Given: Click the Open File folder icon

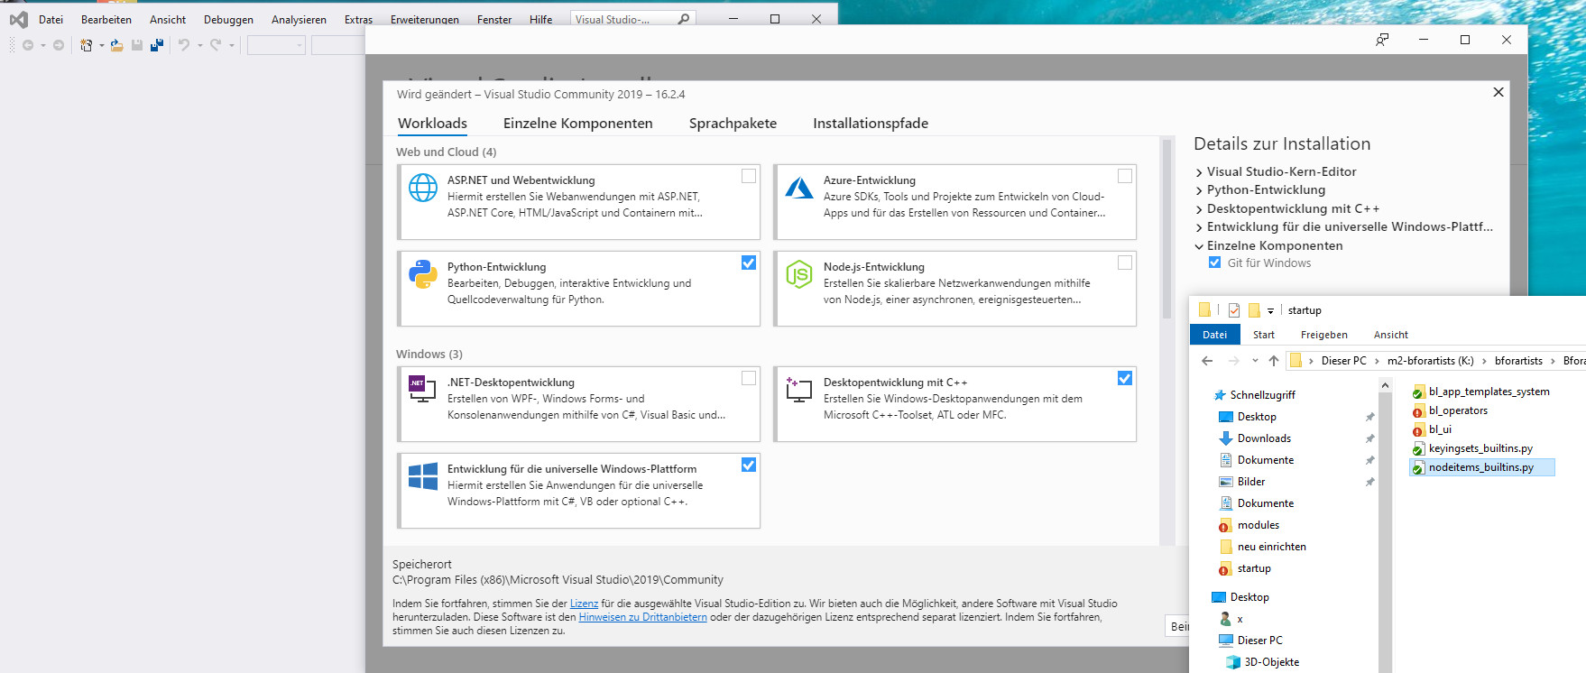Looking at the screenshot, I should 117,45.
